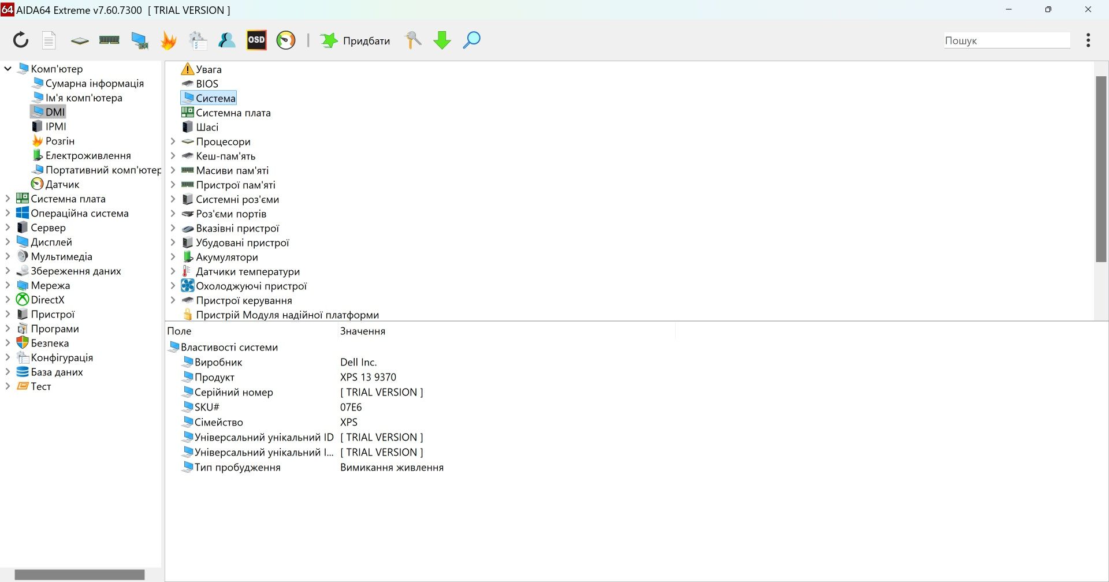
Task: Expand the Пристрої пам'яті node
Action: (x=173, y=185)
